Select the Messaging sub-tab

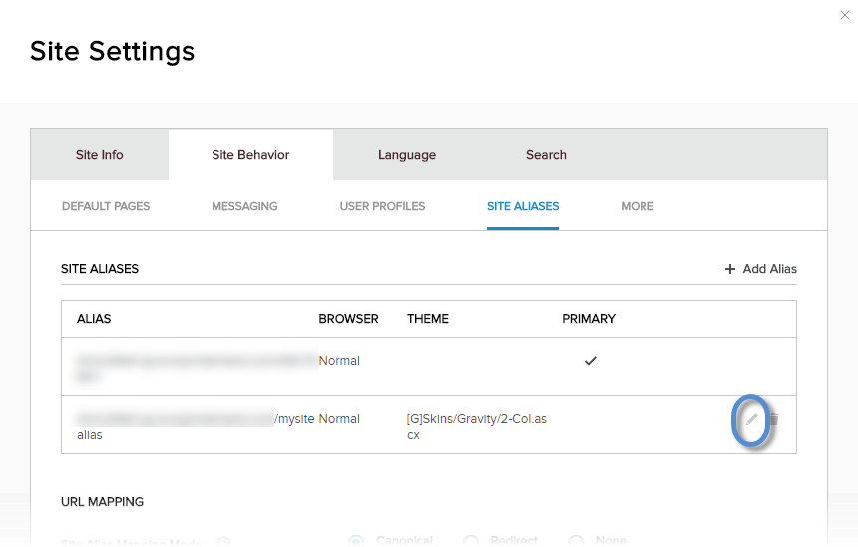[x=244, y=206]
